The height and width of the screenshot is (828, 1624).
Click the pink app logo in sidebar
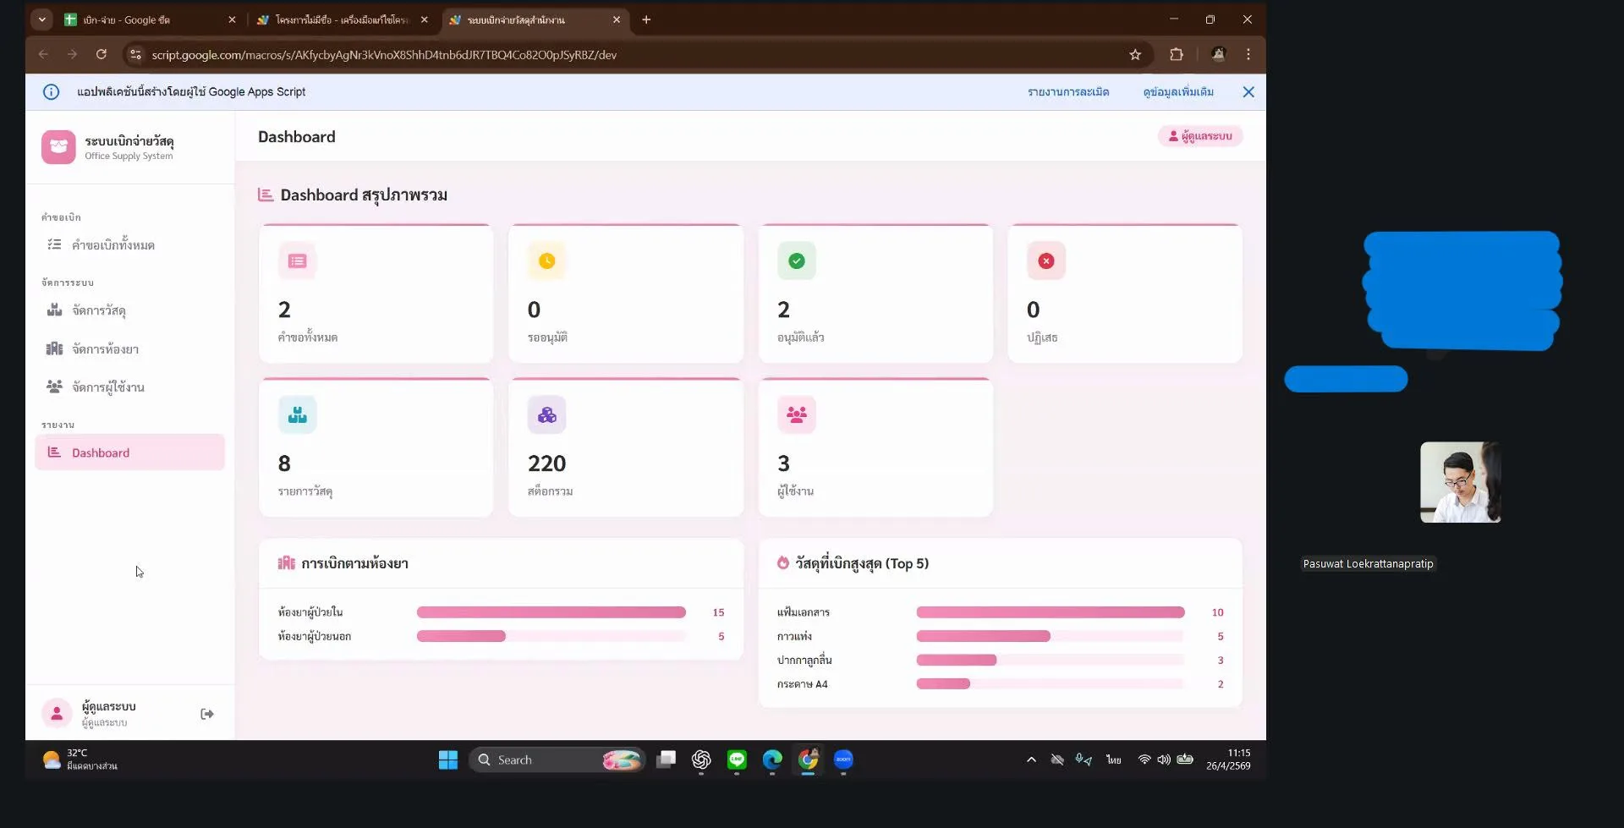pyautogui.click(x=58, y=147)
